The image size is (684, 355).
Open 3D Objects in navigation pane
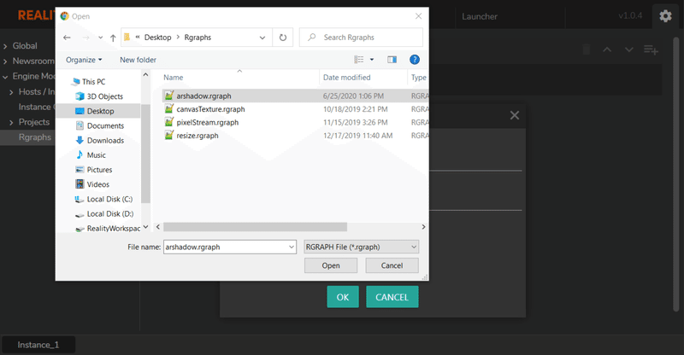pos(99,96)
